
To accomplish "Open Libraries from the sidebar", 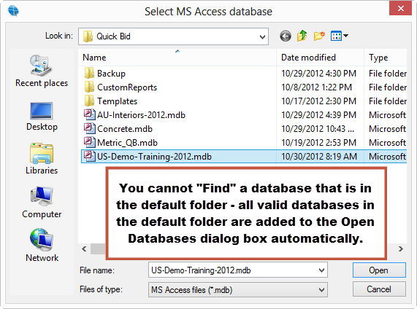I will [x=42, y=159].
